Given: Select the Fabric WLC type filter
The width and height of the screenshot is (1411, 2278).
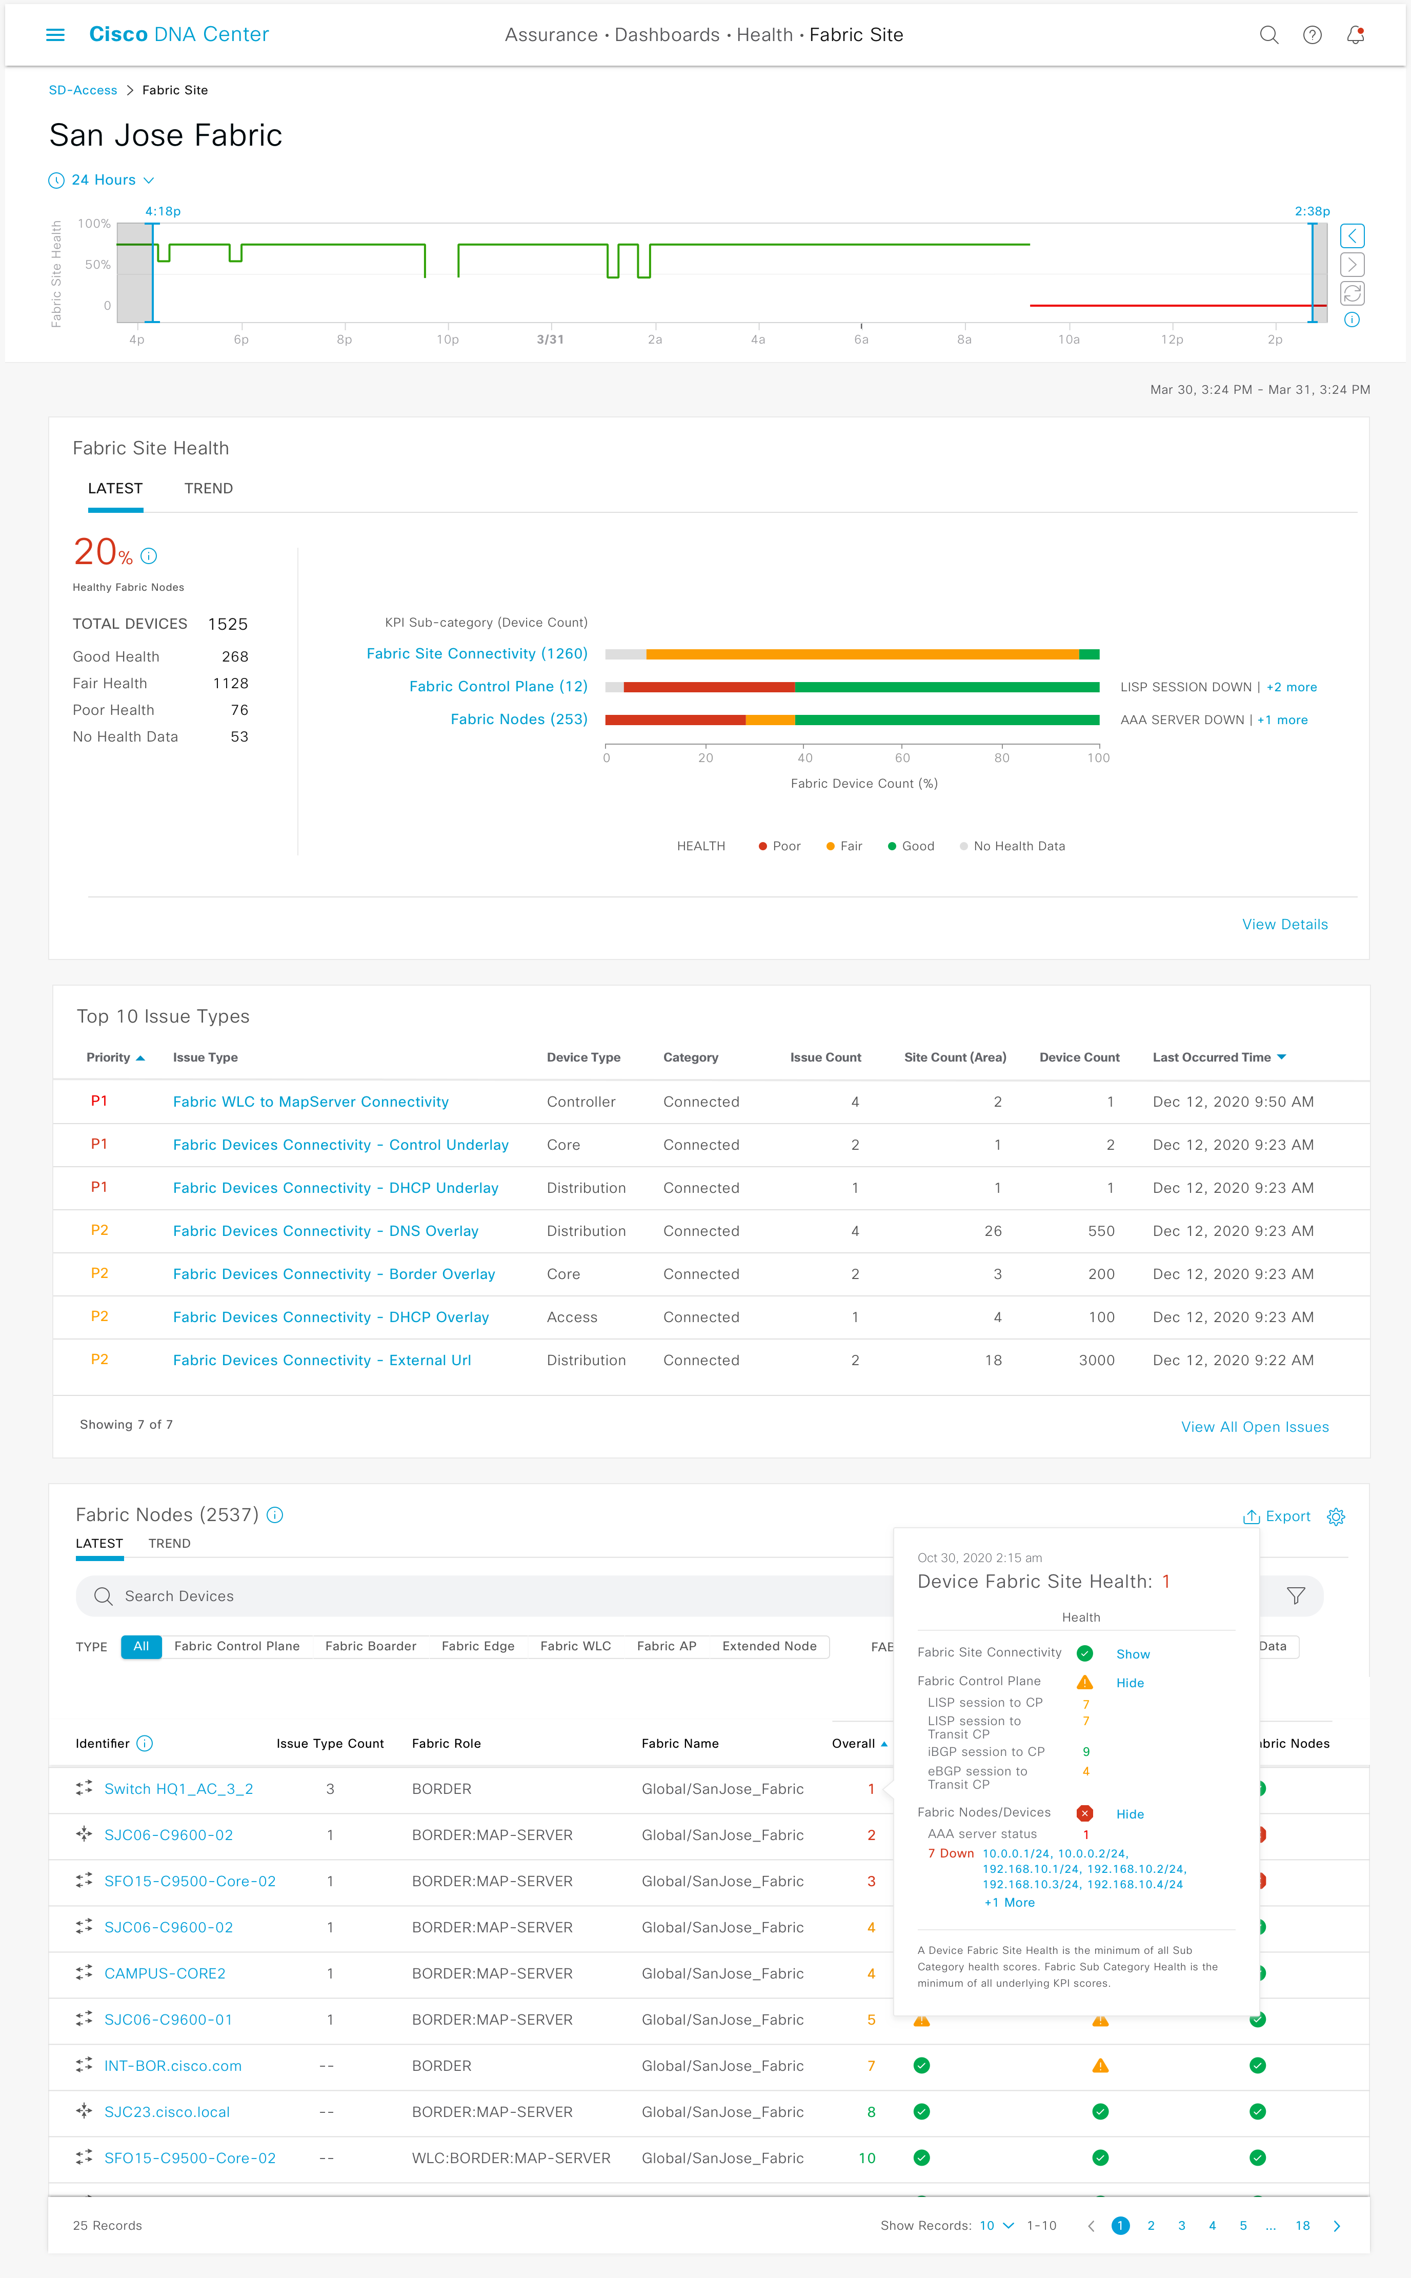Looking at the screenshot, I should pos(576,1646).
